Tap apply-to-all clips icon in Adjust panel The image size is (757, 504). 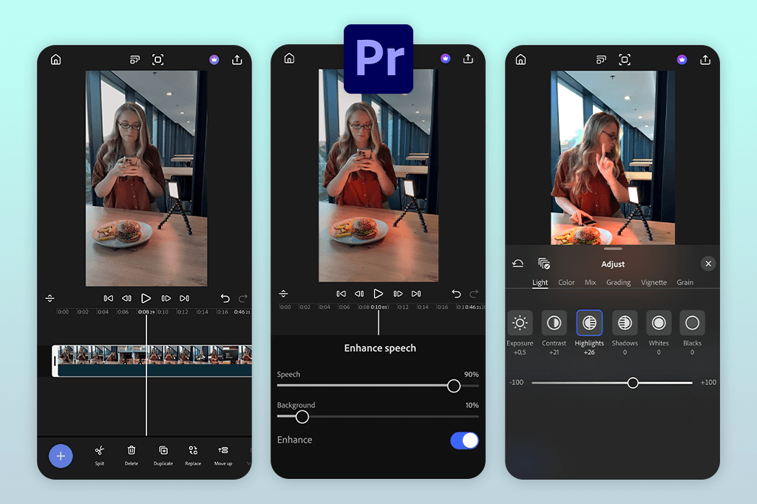coord(544,263)
